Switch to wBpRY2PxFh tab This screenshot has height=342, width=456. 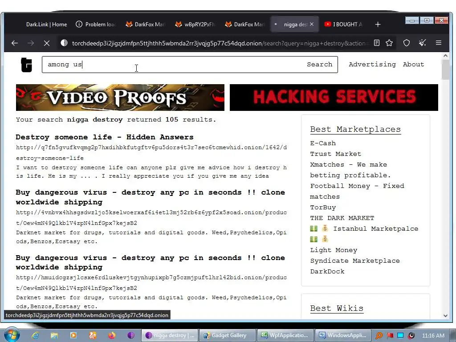[x=195, y=24]
